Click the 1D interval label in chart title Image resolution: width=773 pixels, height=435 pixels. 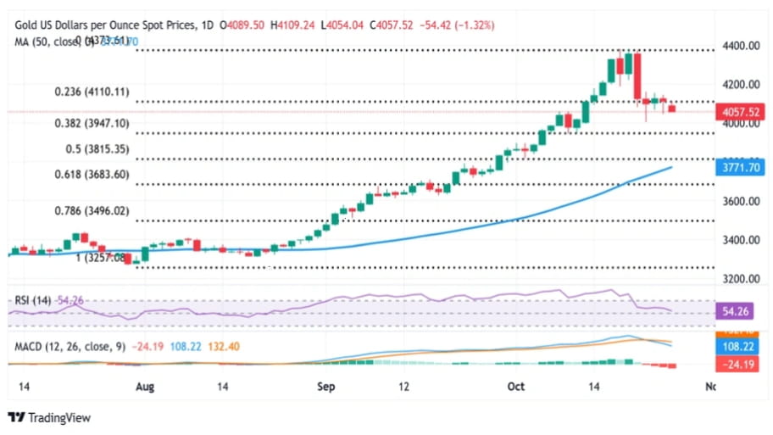pos(206,25)
